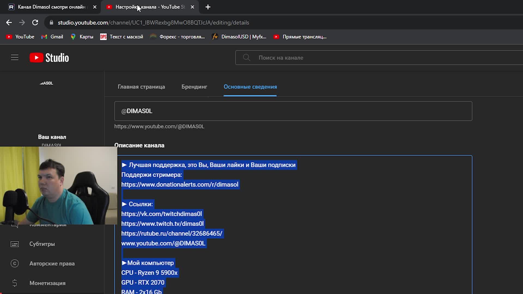Click the site lock icon in the address bar
Viewport: 523px width, 294px height.
tap(51, 23)
